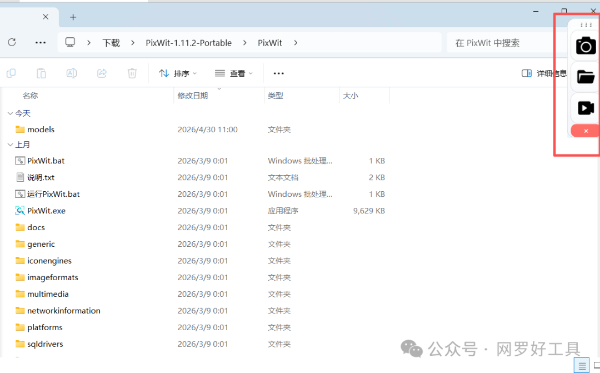Click 文本文档 type of 说明.txt
Image resolution: width=600 pixels, height=373 pixels.
click(x=283, y=178)
